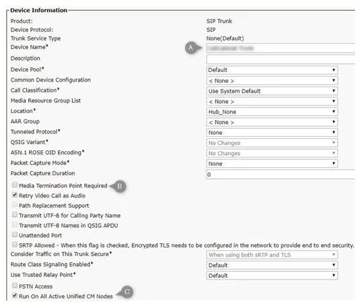Open the Location dropdown showing Hub_None
The height and width of the screenshot is (308, 362).
(272, 112)
